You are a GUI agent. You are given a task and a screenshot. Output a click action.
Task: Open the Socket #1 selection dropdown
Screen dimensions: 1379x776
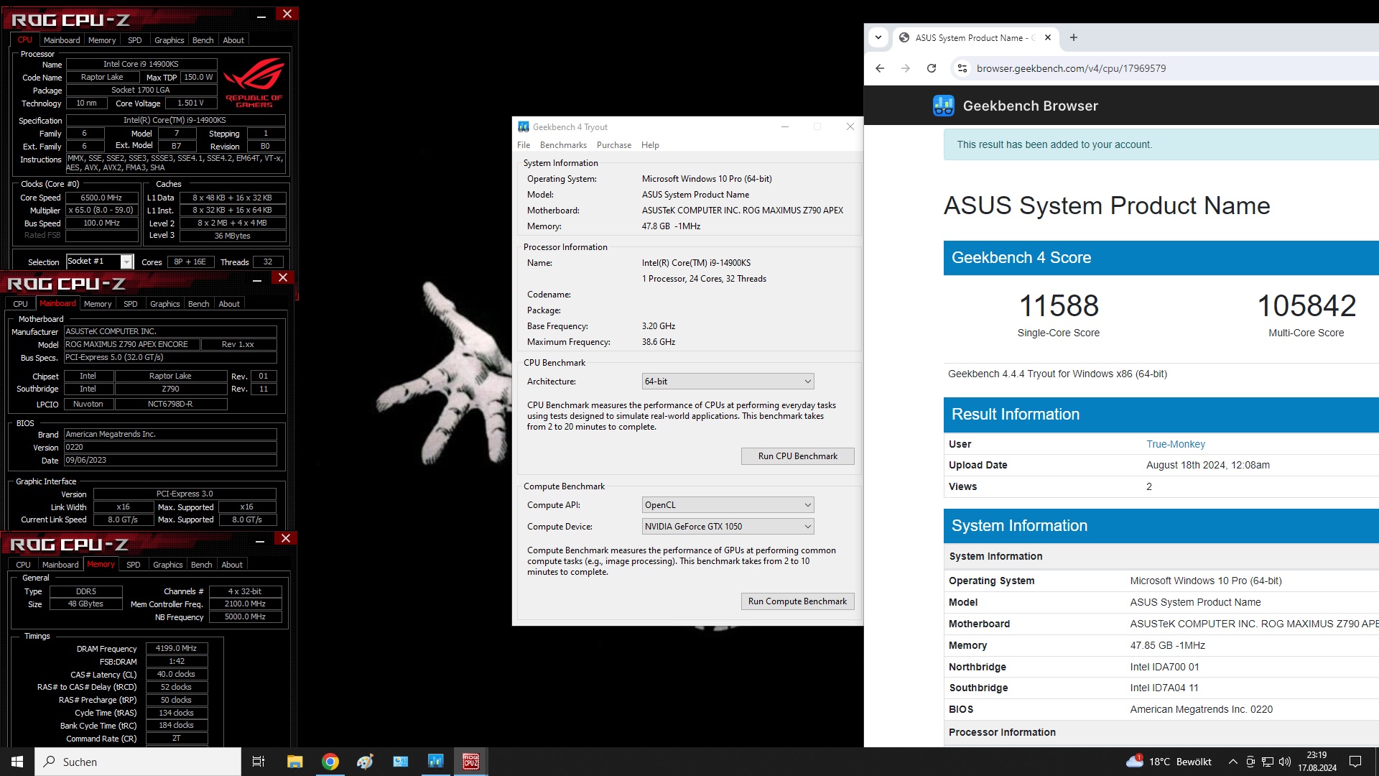(100, 262)
